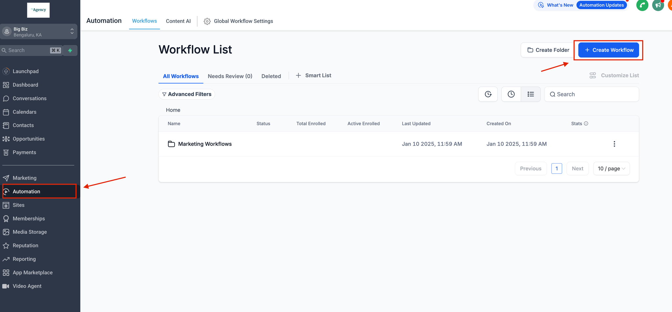
Task: Switch to the Content AI tab
Action: tap(178, 21)
